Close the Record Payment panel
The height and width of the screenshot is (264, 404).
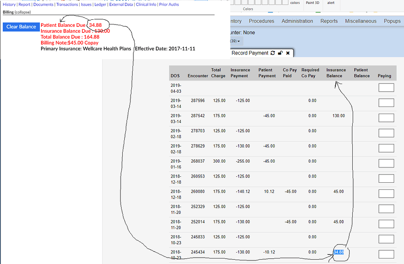(x=288, y=52)
